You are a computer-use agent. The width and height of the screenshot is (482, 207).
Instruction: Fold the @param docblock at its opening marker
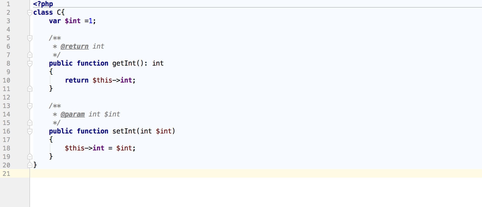tap(30, 106)
